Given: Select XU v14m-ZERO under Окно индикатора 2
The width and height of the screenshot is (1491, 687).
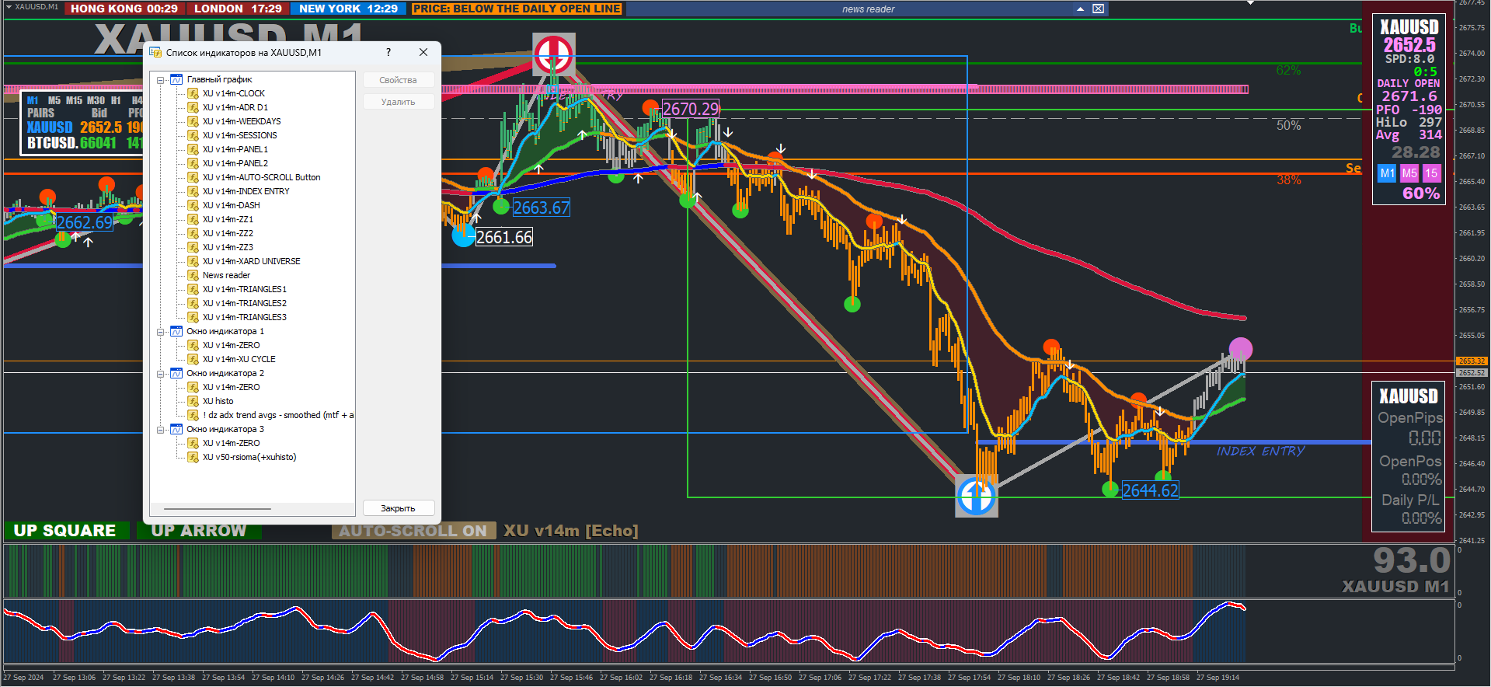Looking at the screenshot, I should (232, 387).
